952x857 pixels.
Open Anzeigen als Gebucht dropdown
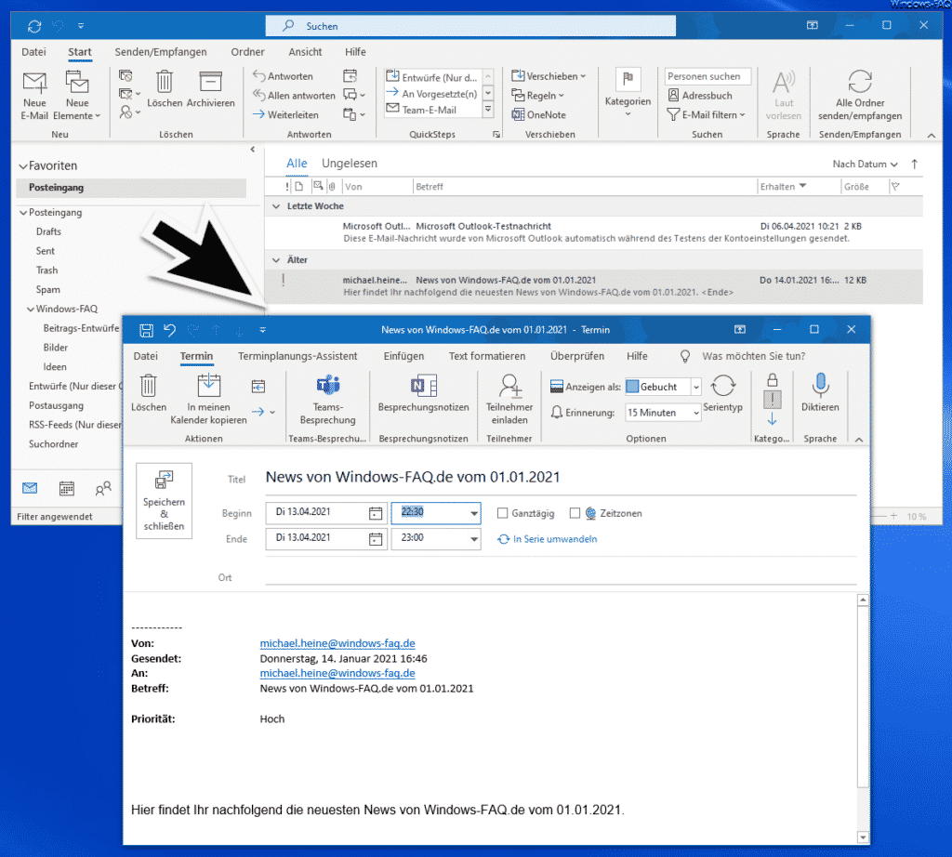click(x=696, y=387)
